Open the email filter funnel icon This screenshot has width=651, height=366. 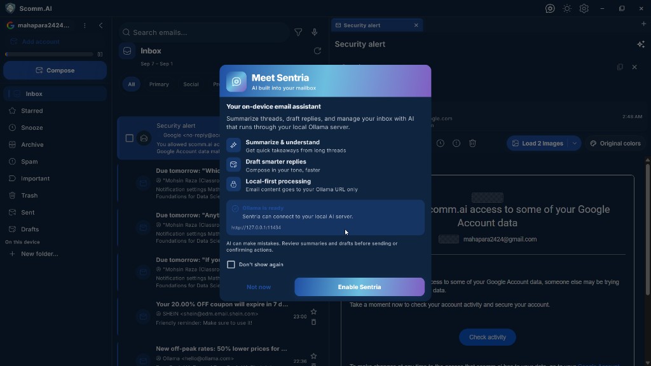pos(298,32)
